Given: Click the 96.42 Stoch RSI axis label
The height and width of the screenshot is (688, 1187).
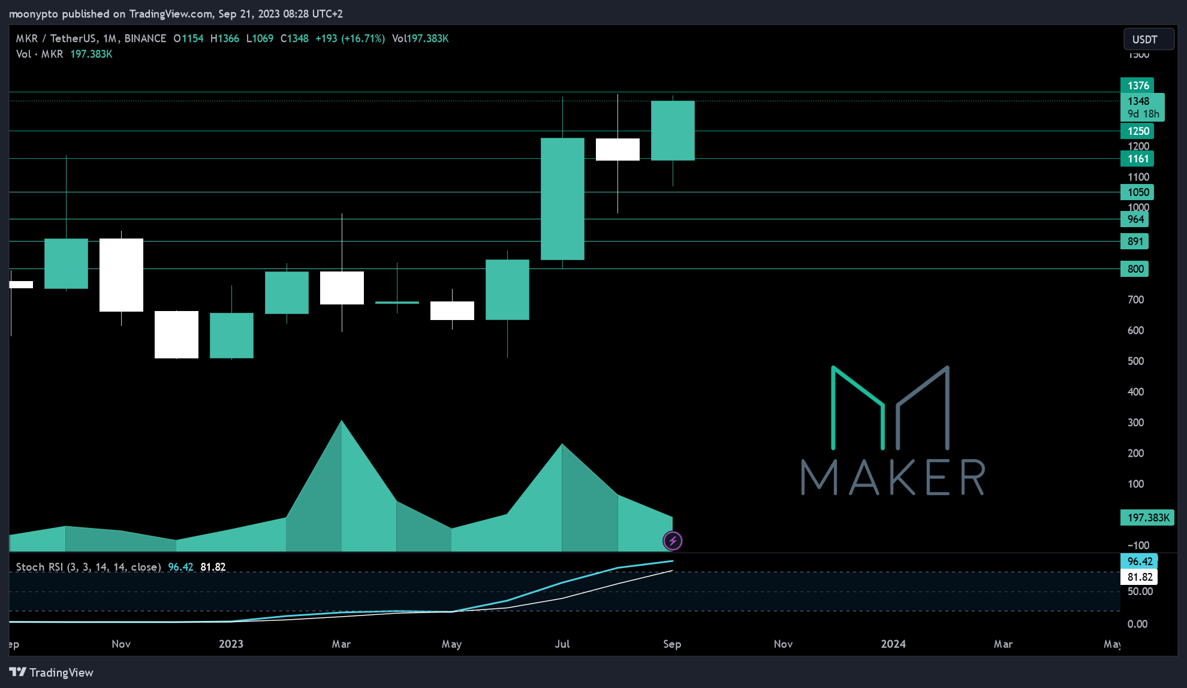Looking at the screenshot, I should click(x=1139, y=562).
